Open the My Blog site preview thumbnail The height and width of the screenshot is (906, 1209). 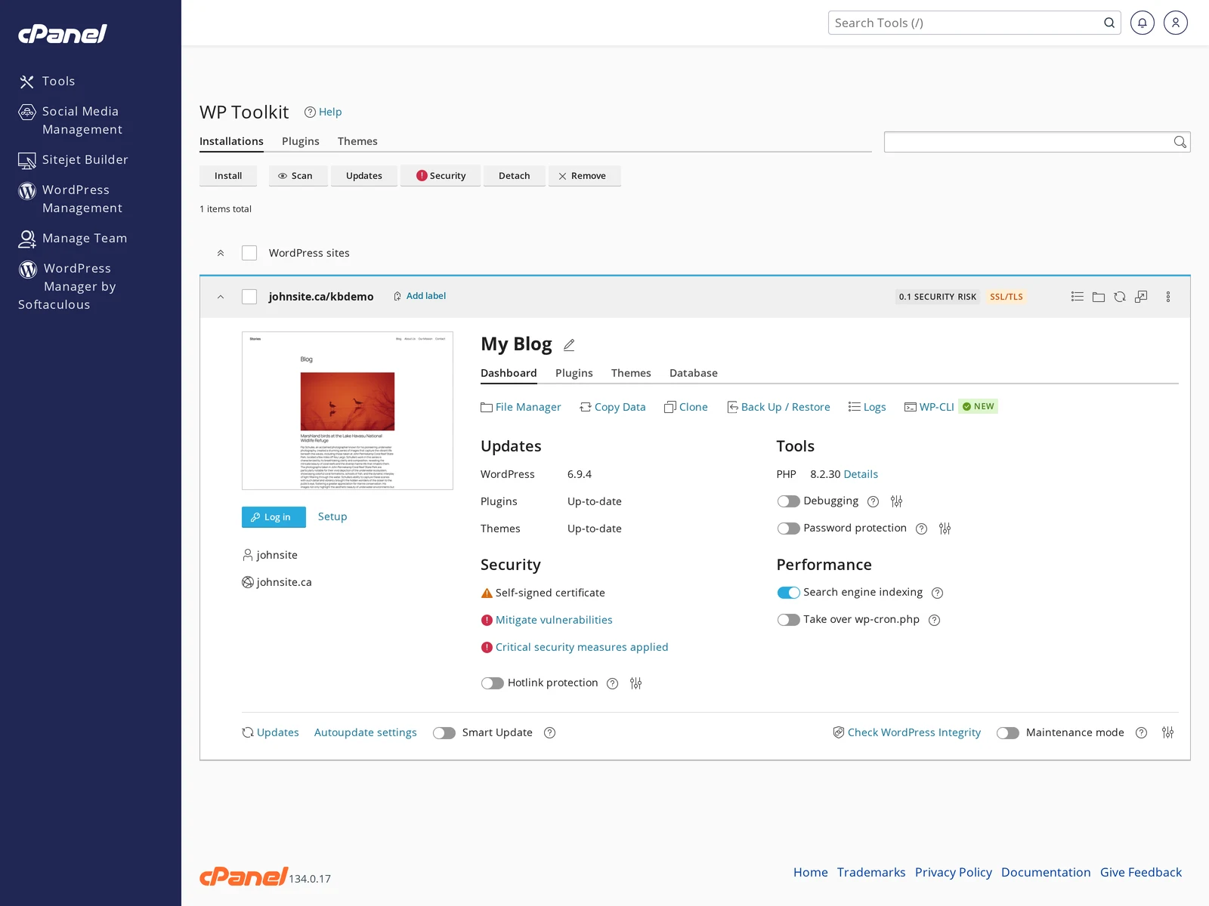point(348,411)
